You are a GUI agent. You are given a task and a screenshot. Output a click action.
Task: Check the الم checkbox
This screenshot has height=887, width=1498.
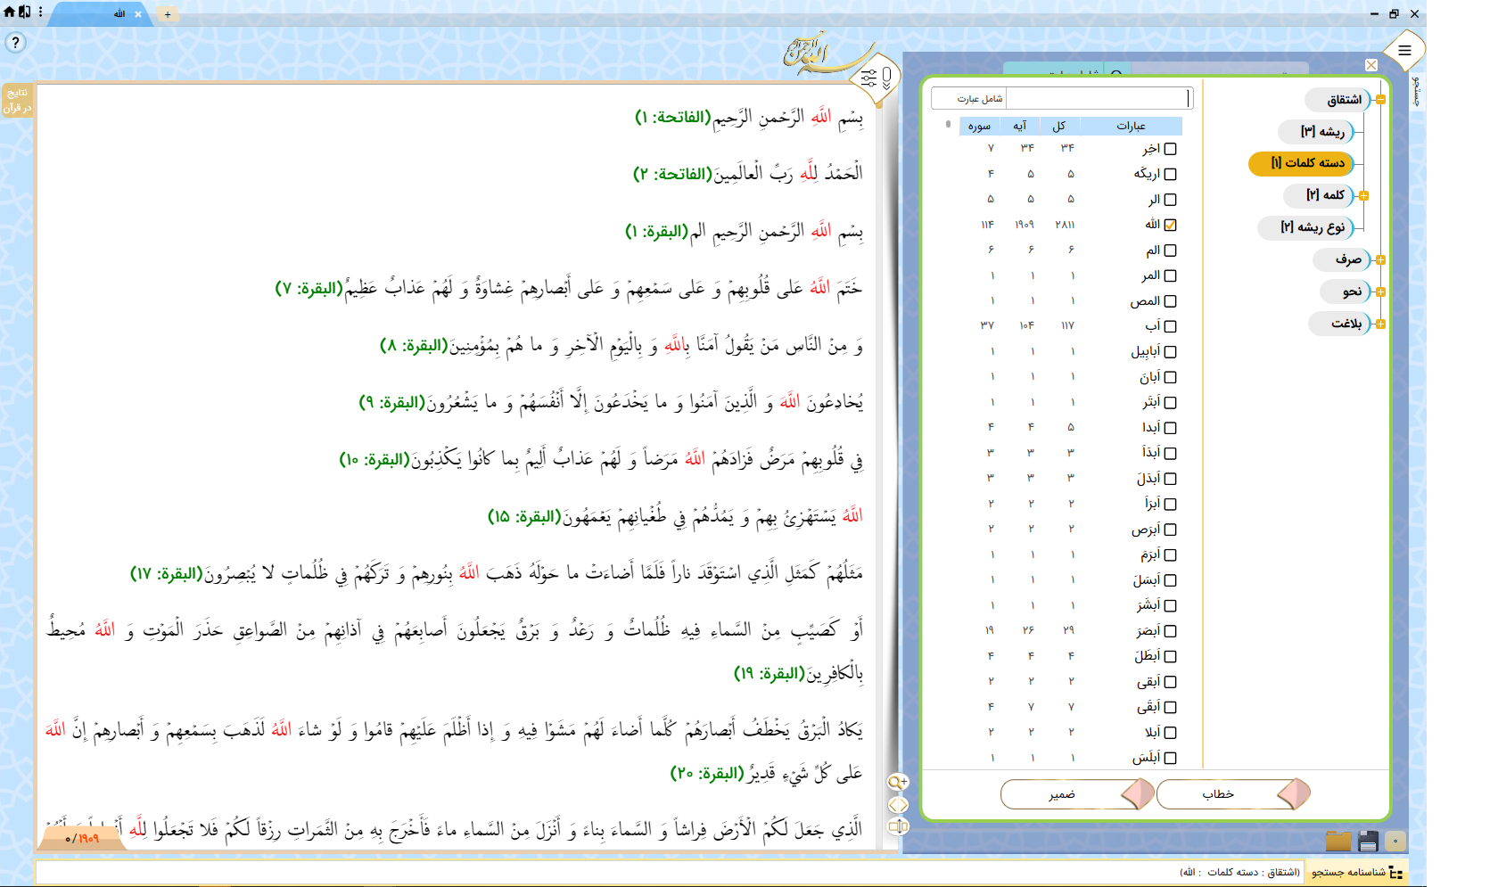tap(1171, 250)
